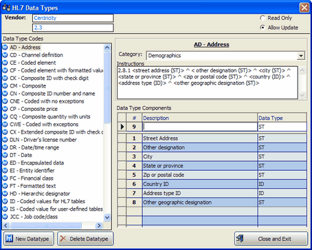Click the icon beside CM - Composite
The width and height of the screenshot is (312, 250).
tap(5, 86)
